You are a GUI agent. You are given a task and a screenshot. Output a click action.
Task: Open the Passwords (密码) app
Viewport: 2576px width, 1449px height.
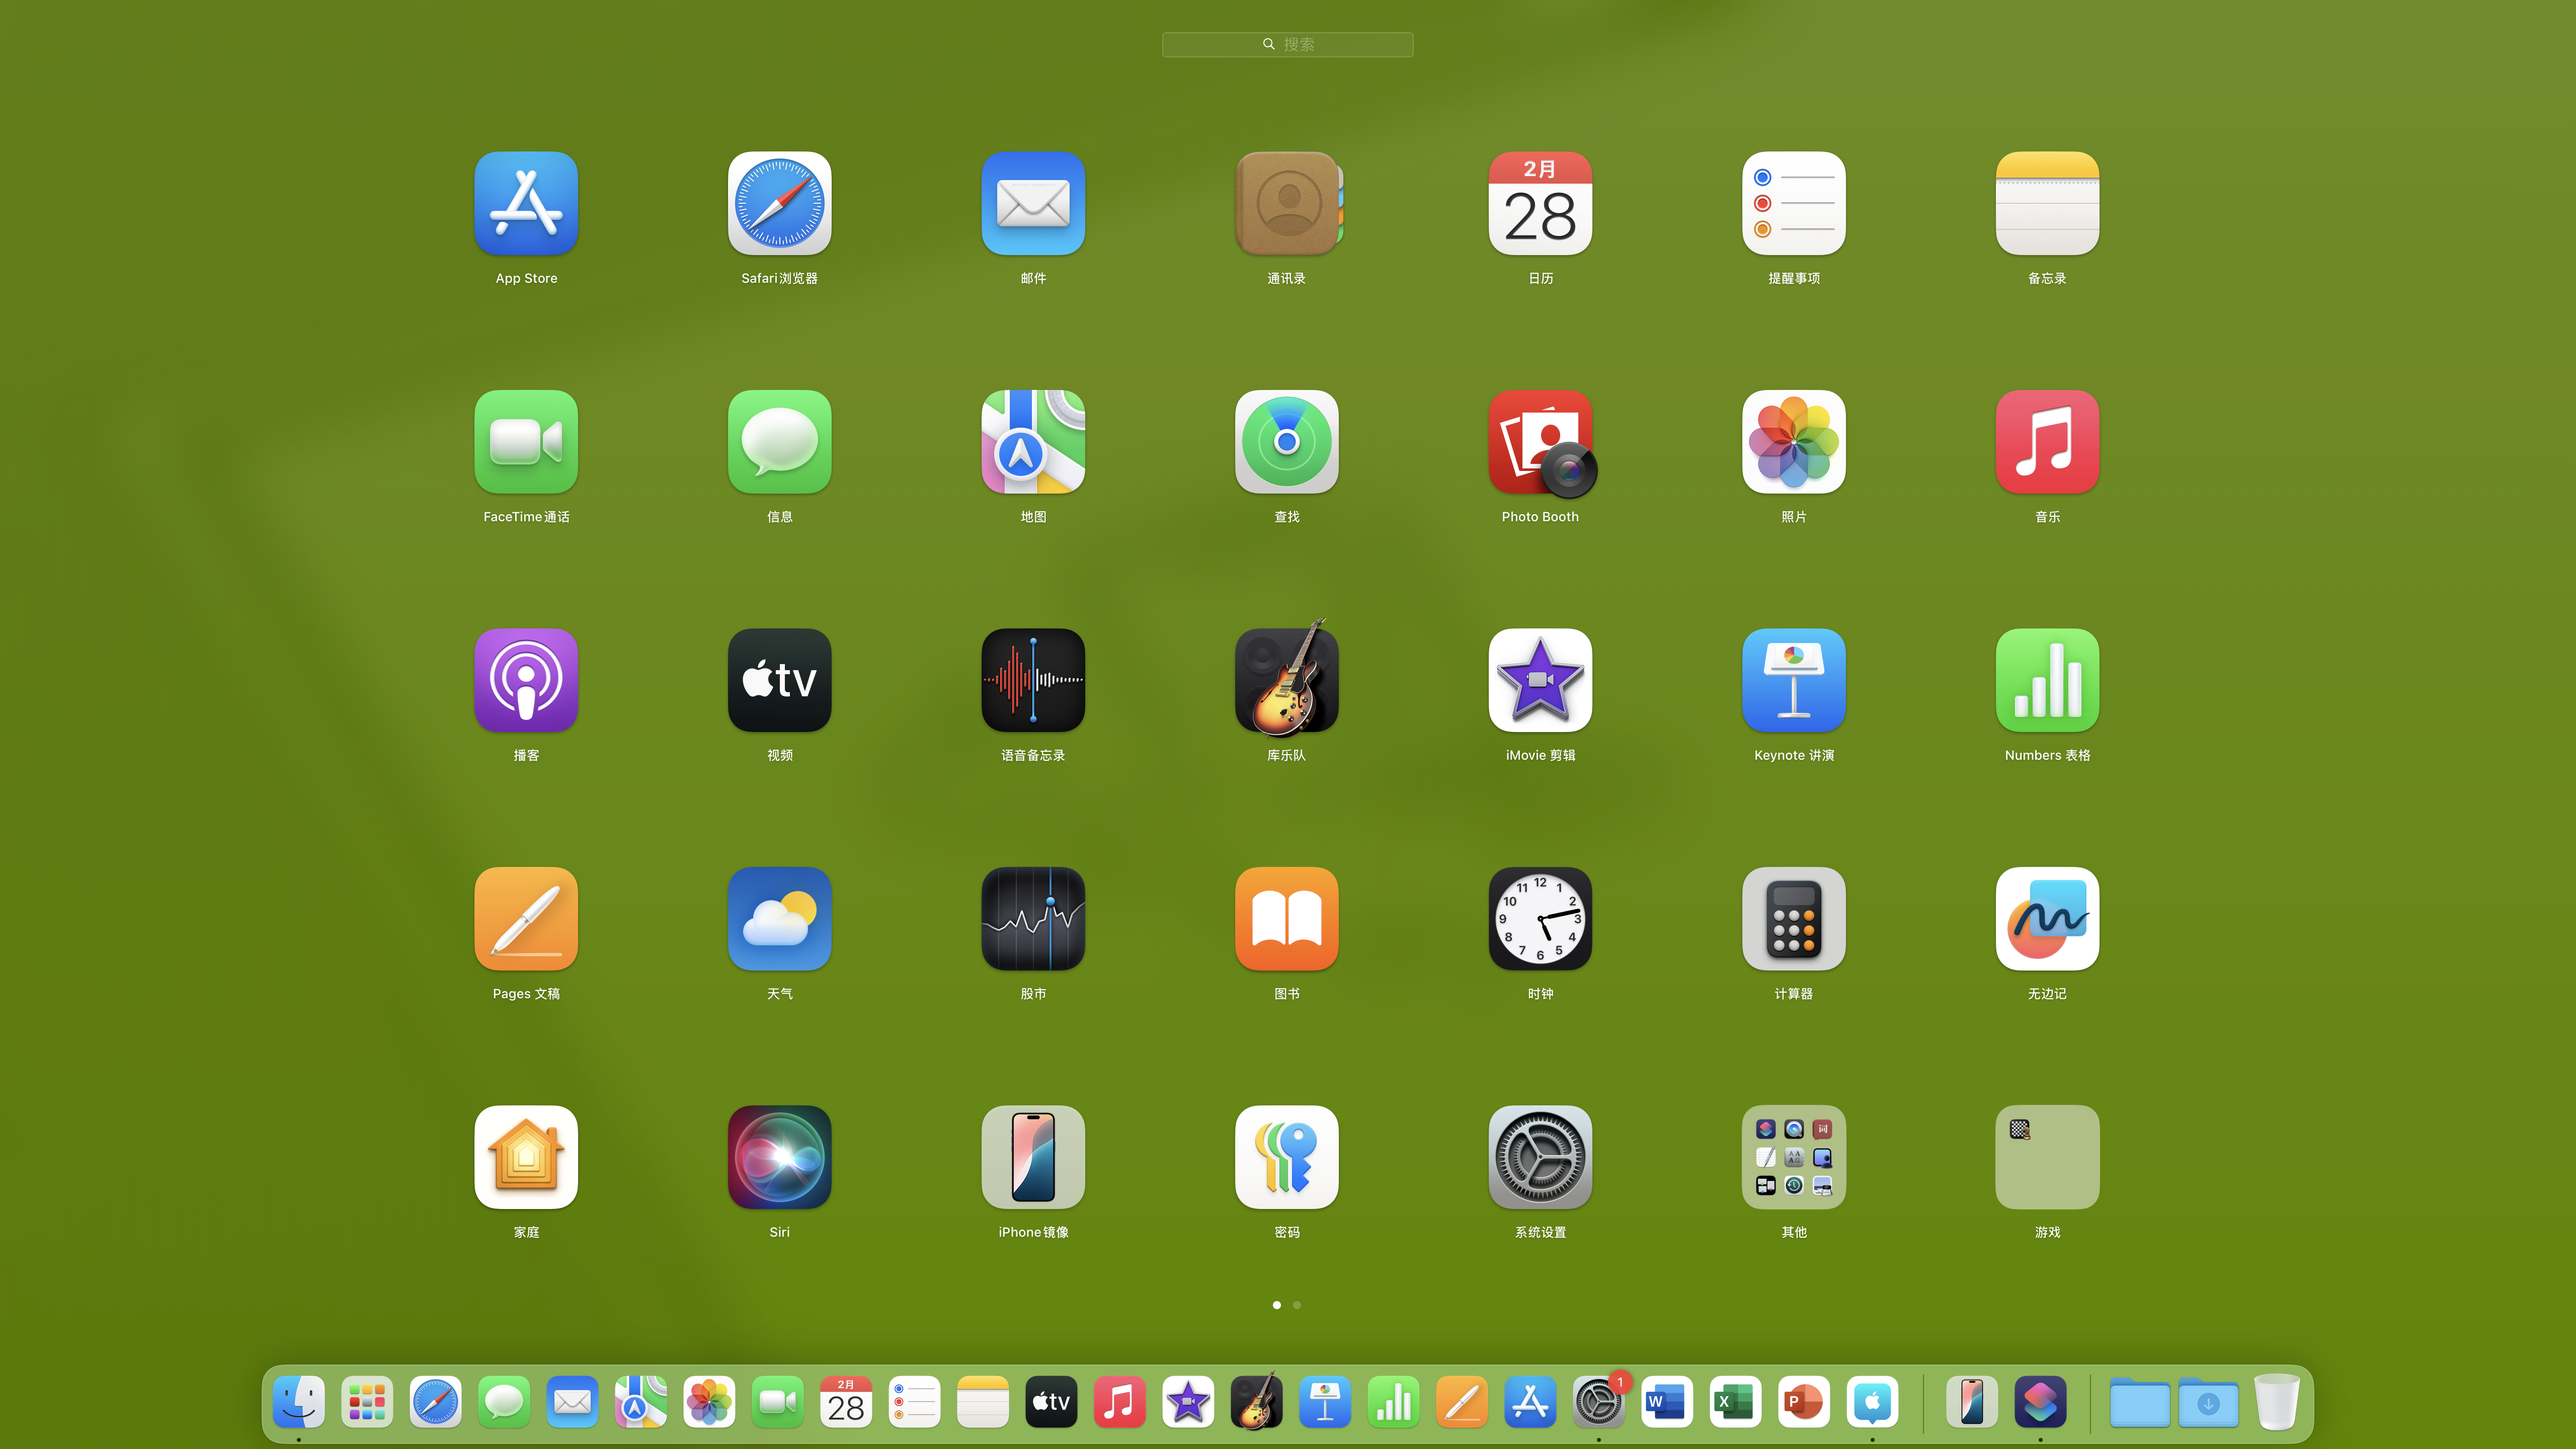(1286, 1157)
